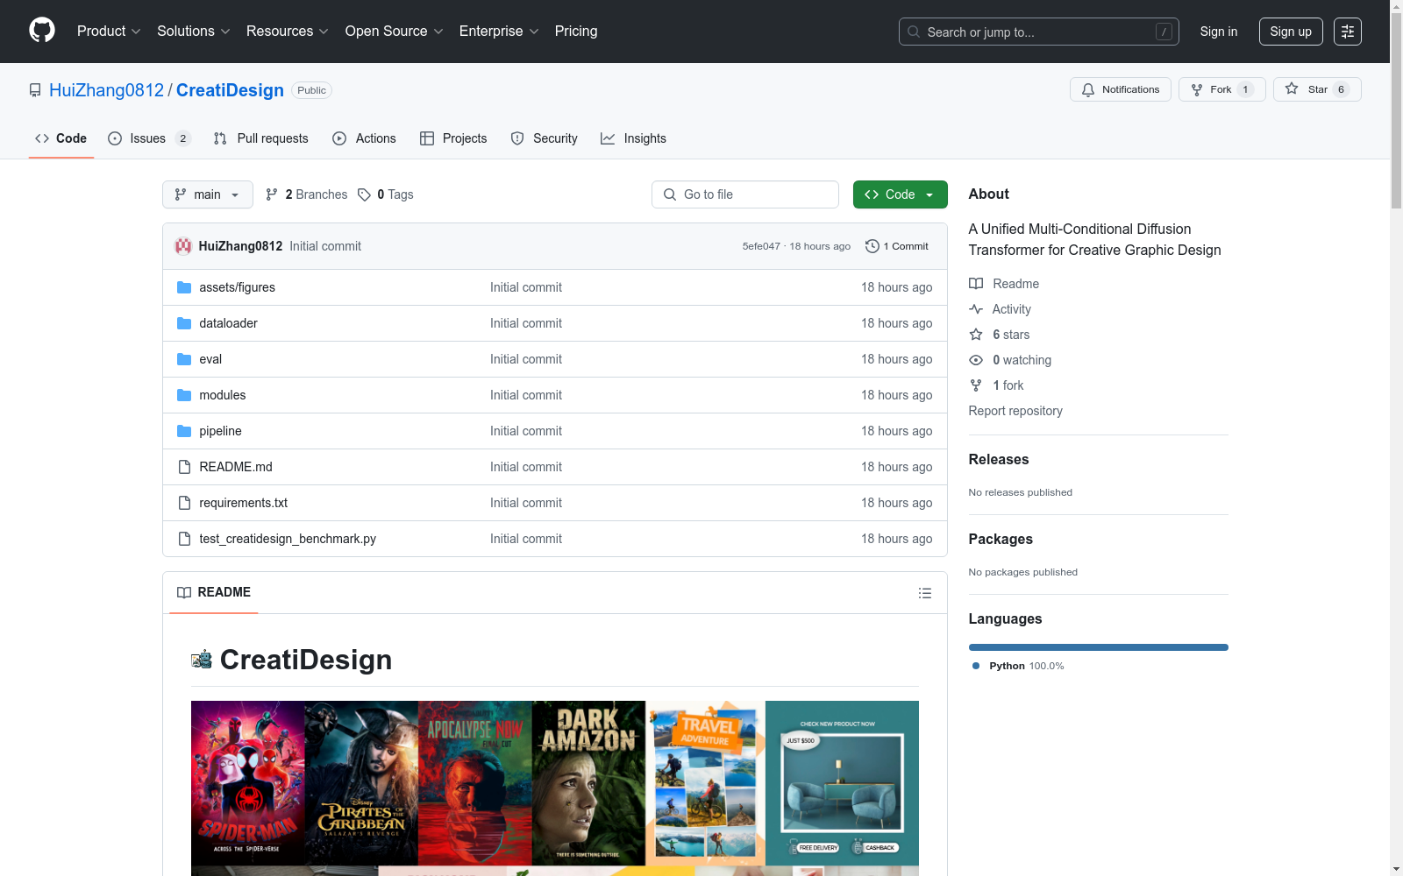This screenshot has height=876, width=1403.
Task: Click 'Initial commit' message in header row
Action: coord(325,246)
